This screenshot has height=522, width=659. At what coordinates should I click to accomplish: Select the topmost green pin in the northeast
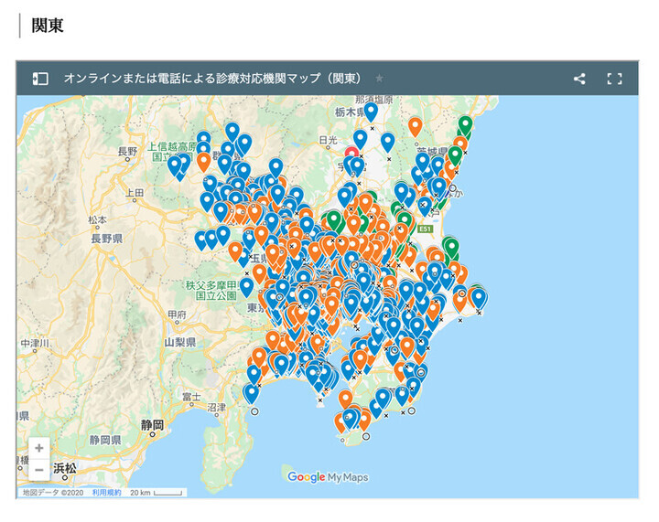point(465,124)
